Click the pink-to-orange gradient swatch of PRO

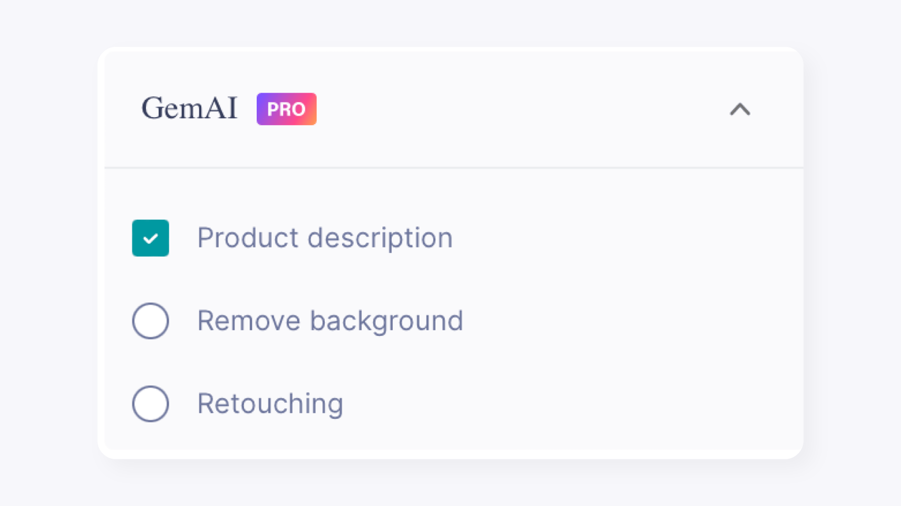tap(287, 108)
